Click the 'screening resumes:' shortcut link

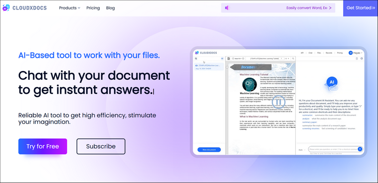[311, 129]
